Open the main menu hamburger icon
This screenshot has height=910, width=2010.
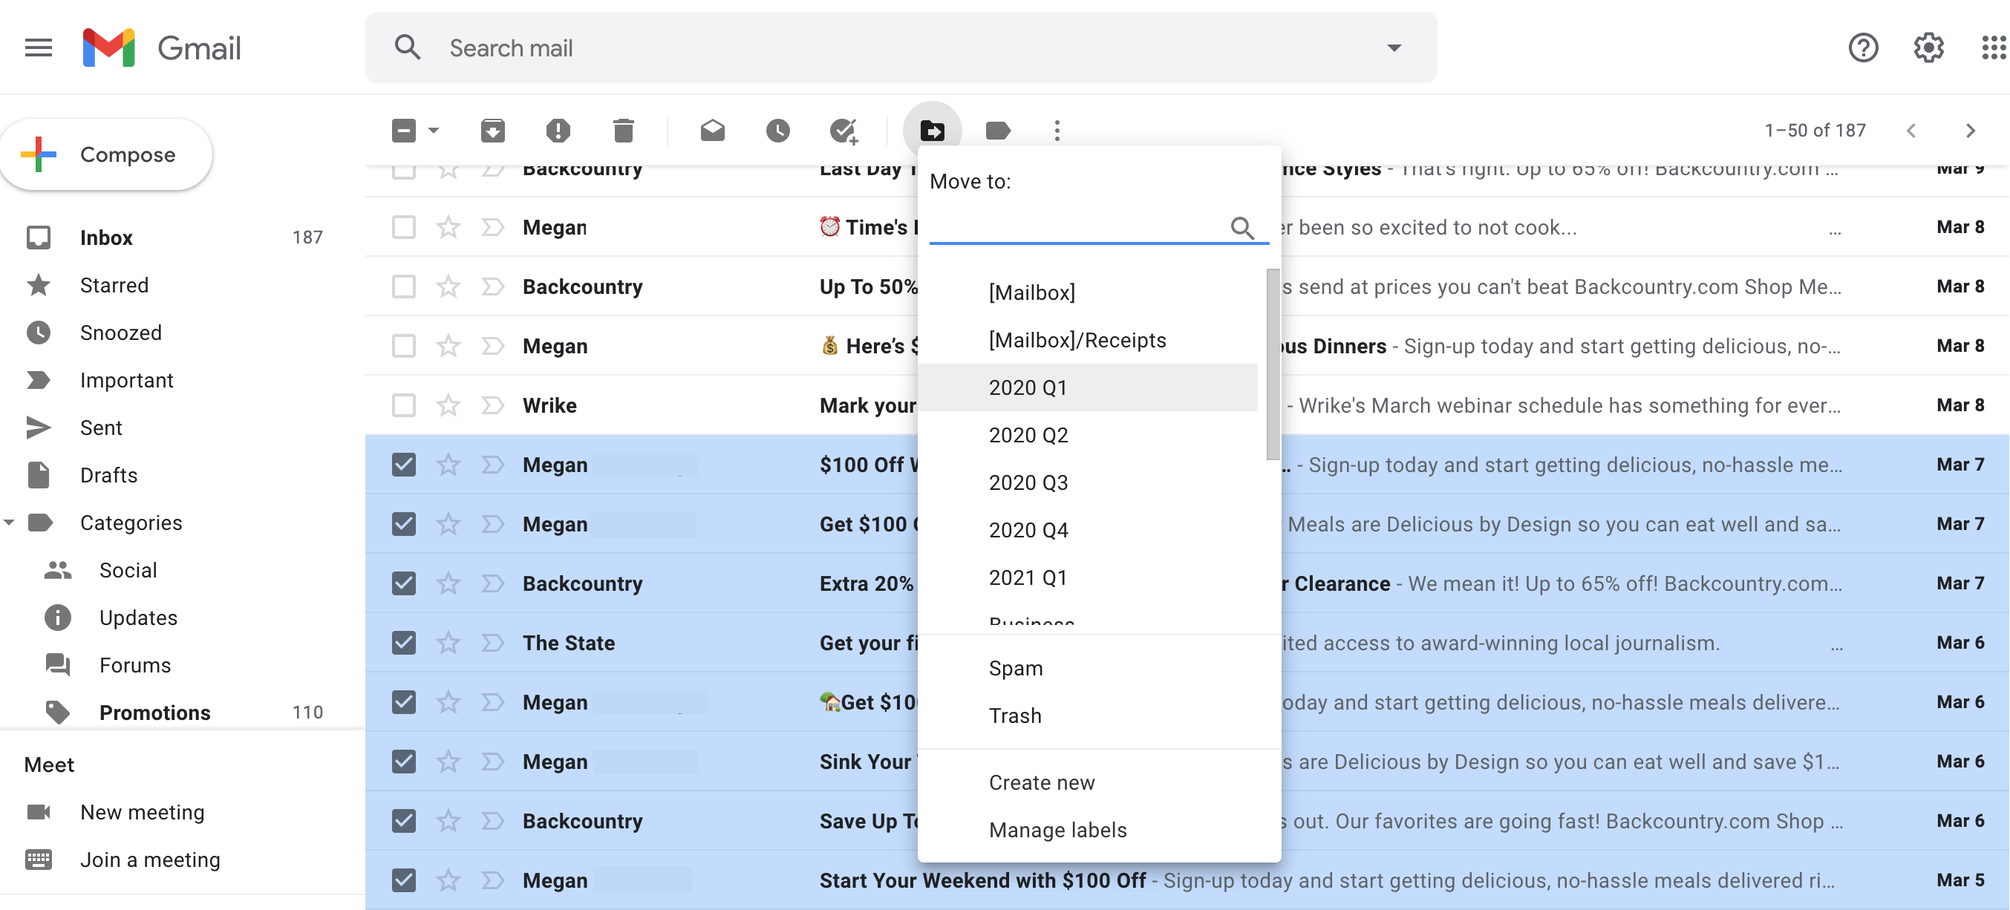point(38,48)
